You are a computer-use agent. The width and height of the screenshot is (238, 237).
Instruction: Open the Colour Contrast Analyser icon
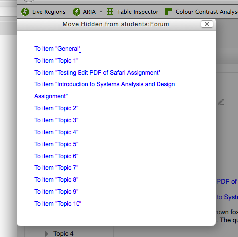(x=169, y=12)
